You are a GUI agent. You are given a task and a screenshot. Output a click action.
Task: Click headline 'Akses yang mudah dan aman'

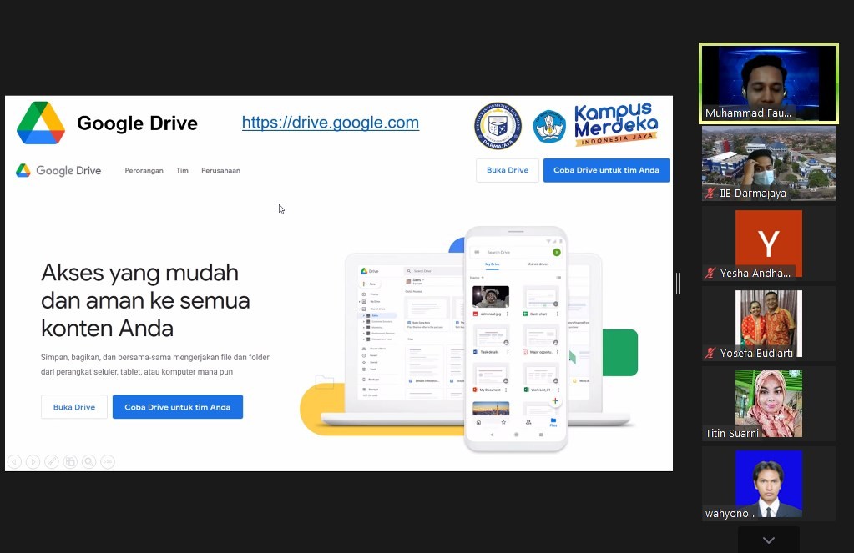point(145,300)
